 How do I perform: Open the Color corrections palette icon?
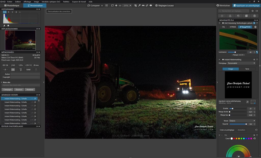coord(230,16)
